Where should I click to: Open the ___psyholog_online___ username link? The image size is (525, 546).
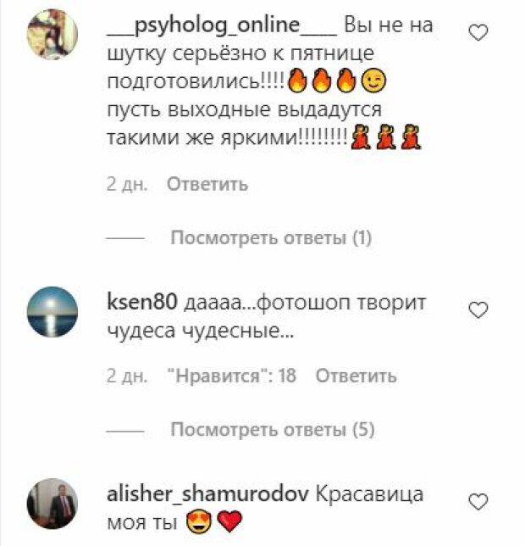click(x=222, y=25)
